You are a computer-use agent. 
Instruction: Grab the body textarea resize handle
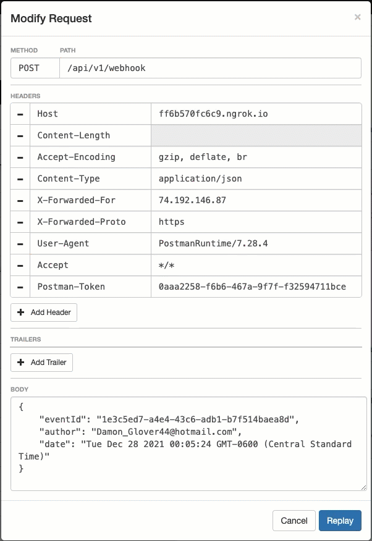point(363,487)
